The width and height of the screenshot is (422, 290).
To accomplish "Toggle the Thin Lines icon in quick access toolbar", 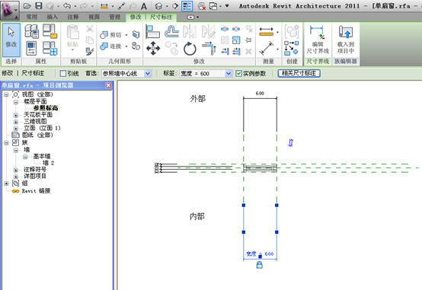I will click(x=187, y=6).
